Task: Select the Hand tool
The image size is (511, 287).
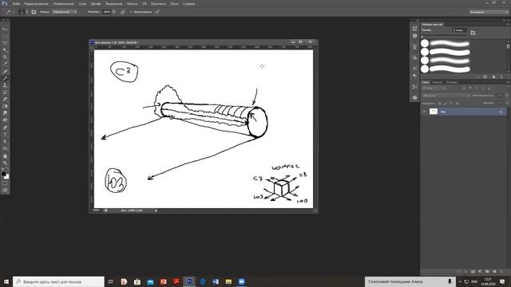Action: click(5, 156)
